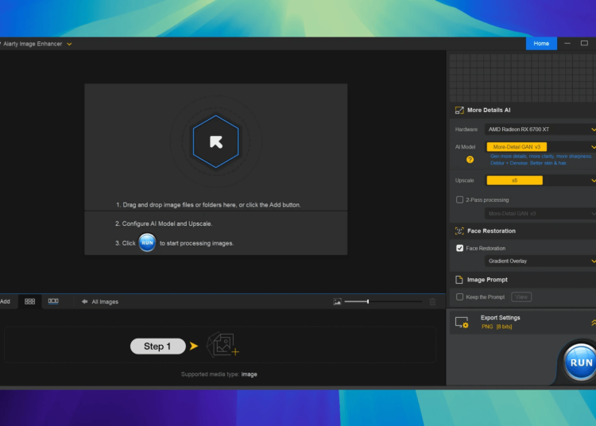The height and width of the screenshot is (426, 596).
Task: Click the thumbnail size image icon
Action: point(338,301)
